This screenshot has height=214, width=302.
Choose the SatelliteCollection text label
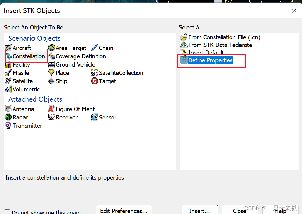point(121,73)
